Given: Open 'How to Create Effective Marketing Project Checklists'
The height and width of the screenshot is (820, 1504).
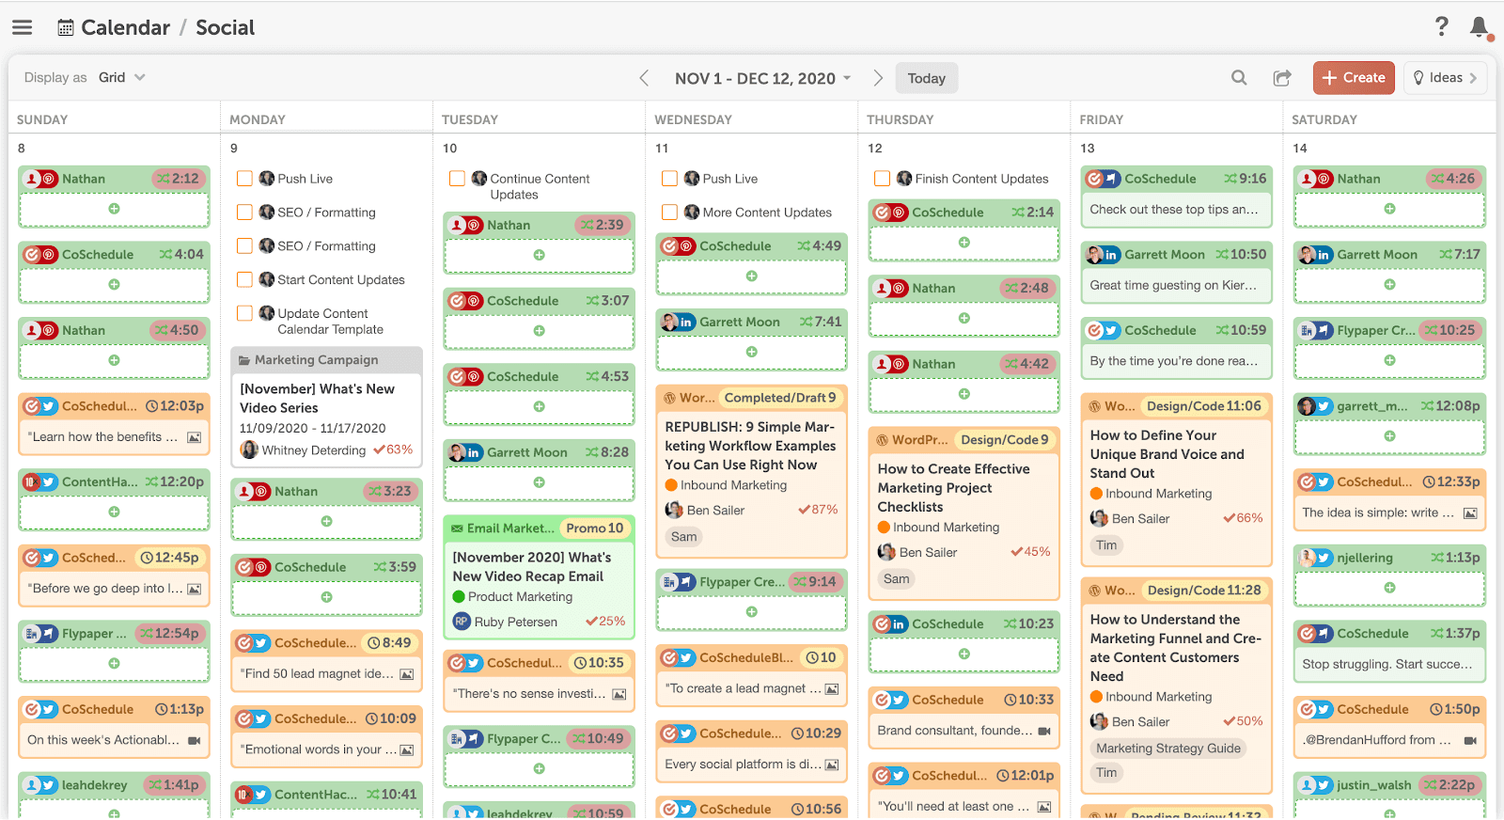Looking at the screenshot, I should point(954,488).
